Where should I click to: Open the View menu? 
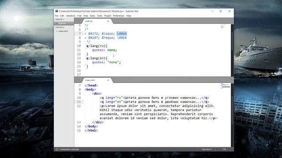86,16
